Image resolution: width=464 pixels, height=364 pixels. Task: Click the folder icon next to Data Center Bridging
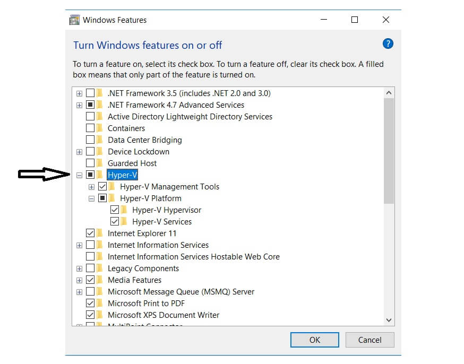click(100, 140)
